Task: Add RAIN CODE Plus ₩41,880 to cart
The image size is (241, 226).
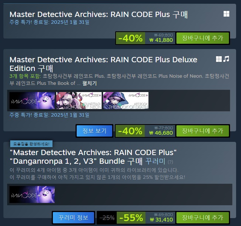Action: [202, 38]
